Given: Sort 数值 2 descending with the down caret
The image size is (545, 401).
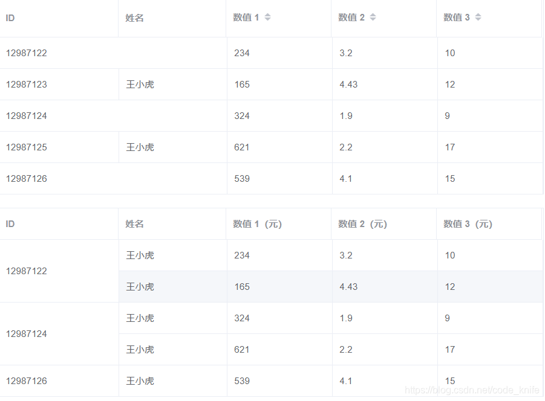Looking at the screenshot, I should pos(373,19).
